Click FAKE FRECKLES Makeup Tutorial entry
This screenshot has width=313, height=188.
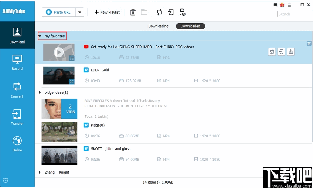122,101
